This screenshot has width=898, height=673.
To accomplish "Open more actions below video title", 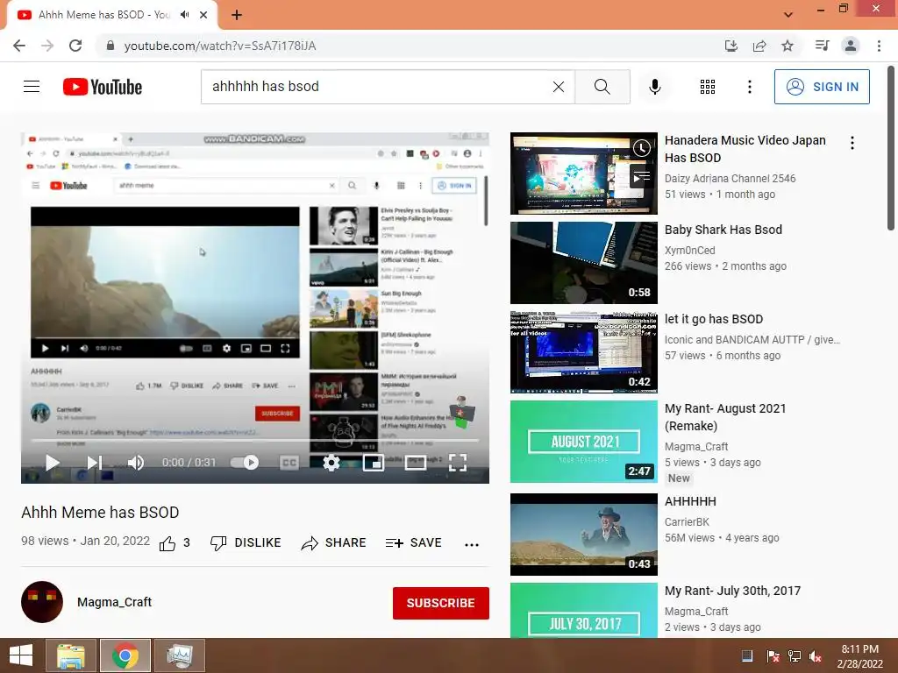I will pyautogui.click(x=472, y=544).
